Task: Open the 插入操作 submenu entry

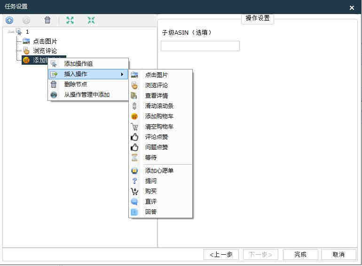Action: [88, 74]
